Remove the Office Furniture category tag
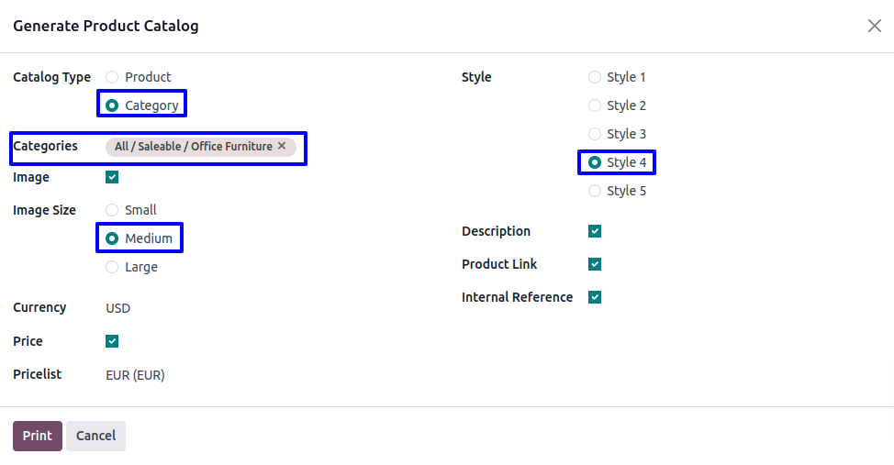The image size is (894, 465). (282, 146)
